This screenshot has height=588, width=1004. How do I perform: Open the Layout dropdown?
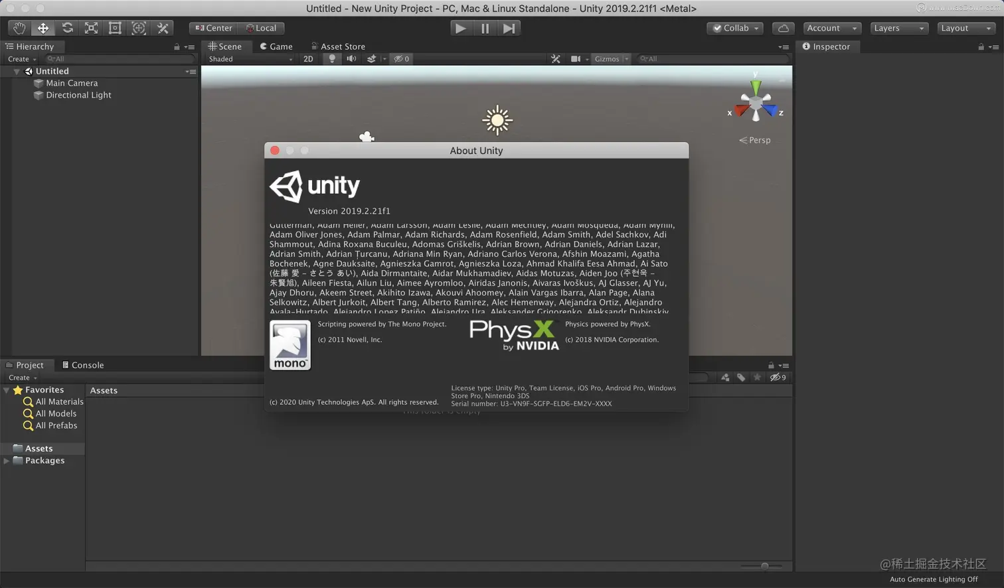[966, 28]
